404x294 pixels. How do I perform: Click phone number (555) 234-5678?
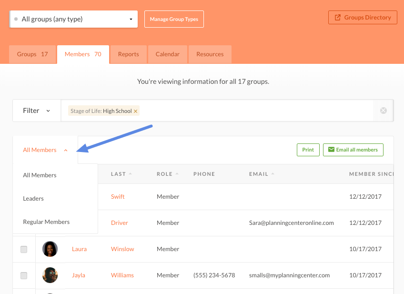point(214,275)
